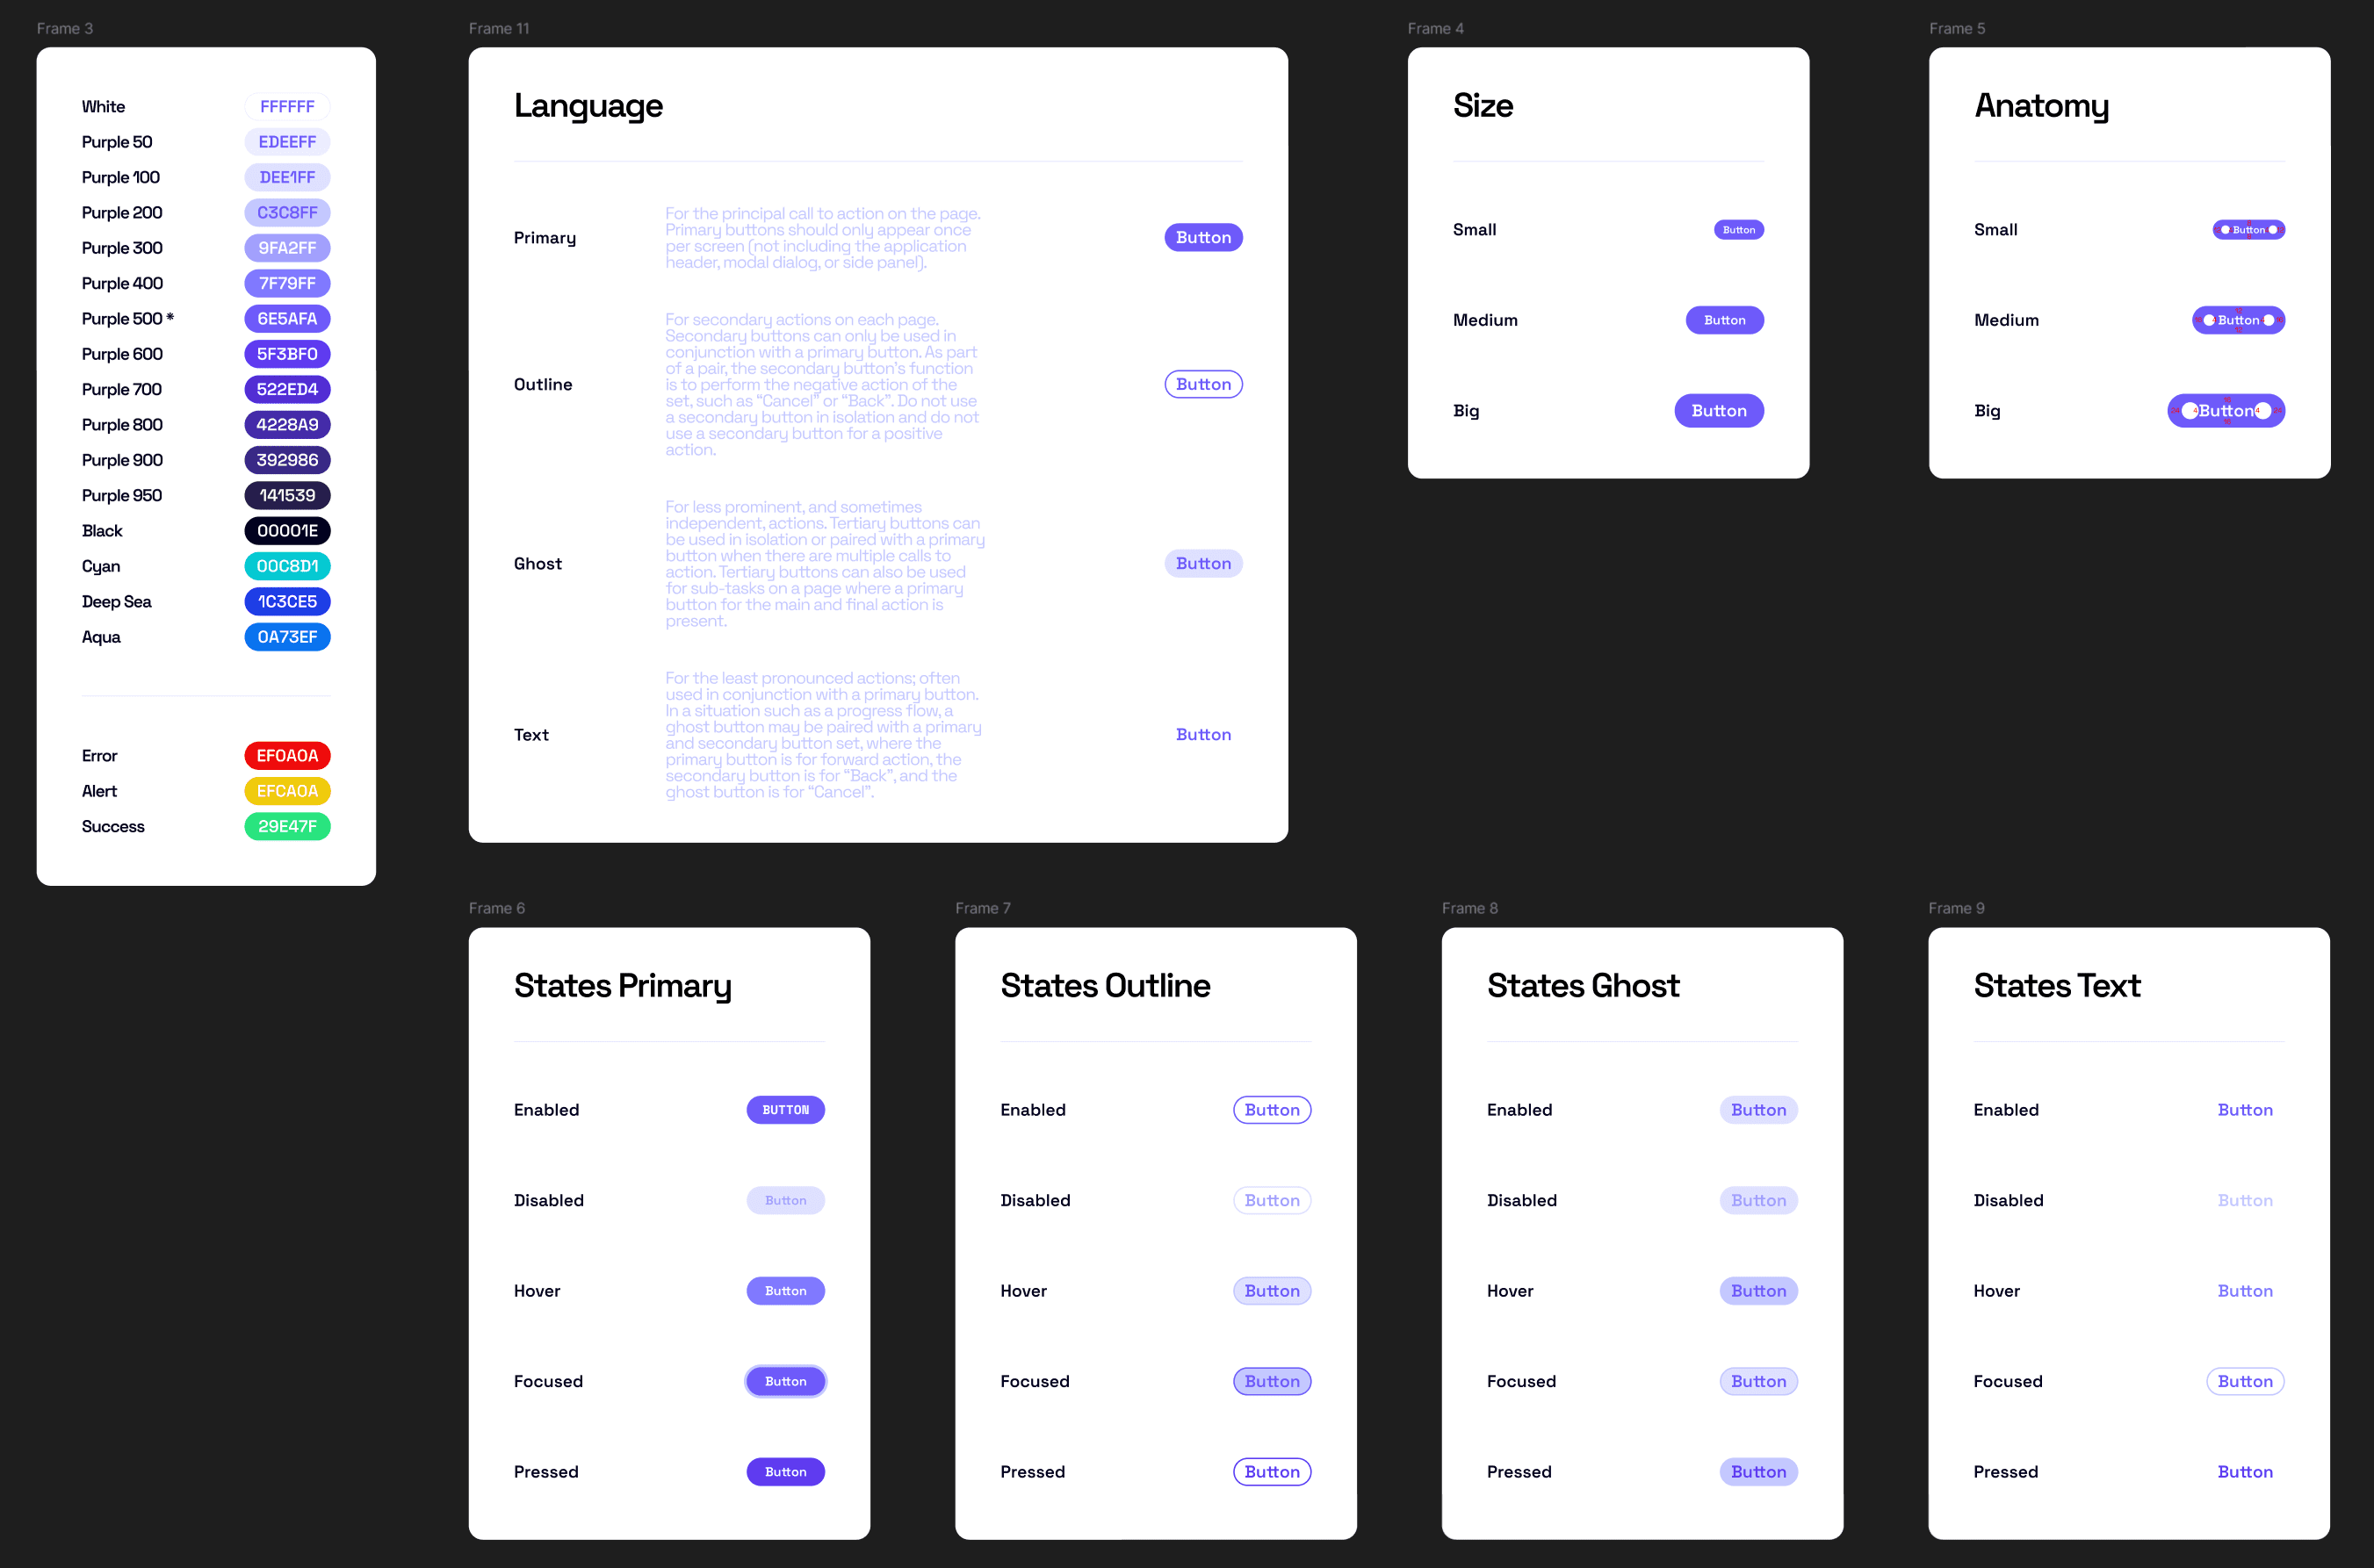This screenshot has height=1568, width=2374.
Task: Select the Frame 6 label
Action: [x=496, y=908]
